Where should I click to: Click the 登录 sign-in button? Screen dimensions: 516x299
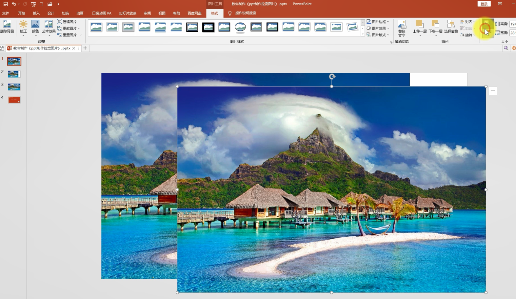pos(484,4)
